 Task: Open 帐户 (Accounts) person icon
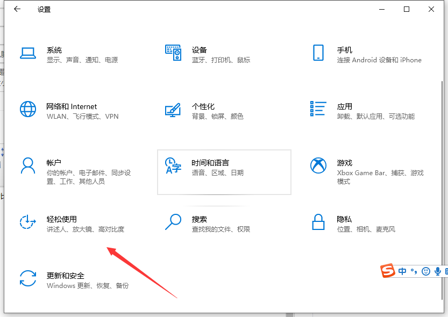pos(28,165)
